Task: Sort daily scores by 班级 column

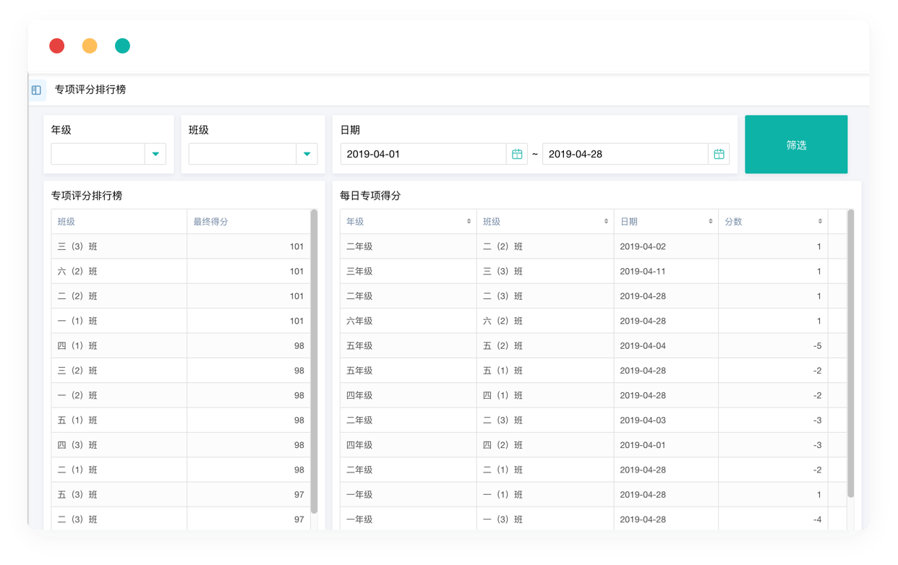Action: click(606, 222)
